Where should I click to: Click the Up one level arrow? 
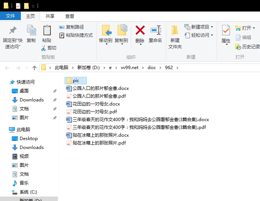(34, 68)
